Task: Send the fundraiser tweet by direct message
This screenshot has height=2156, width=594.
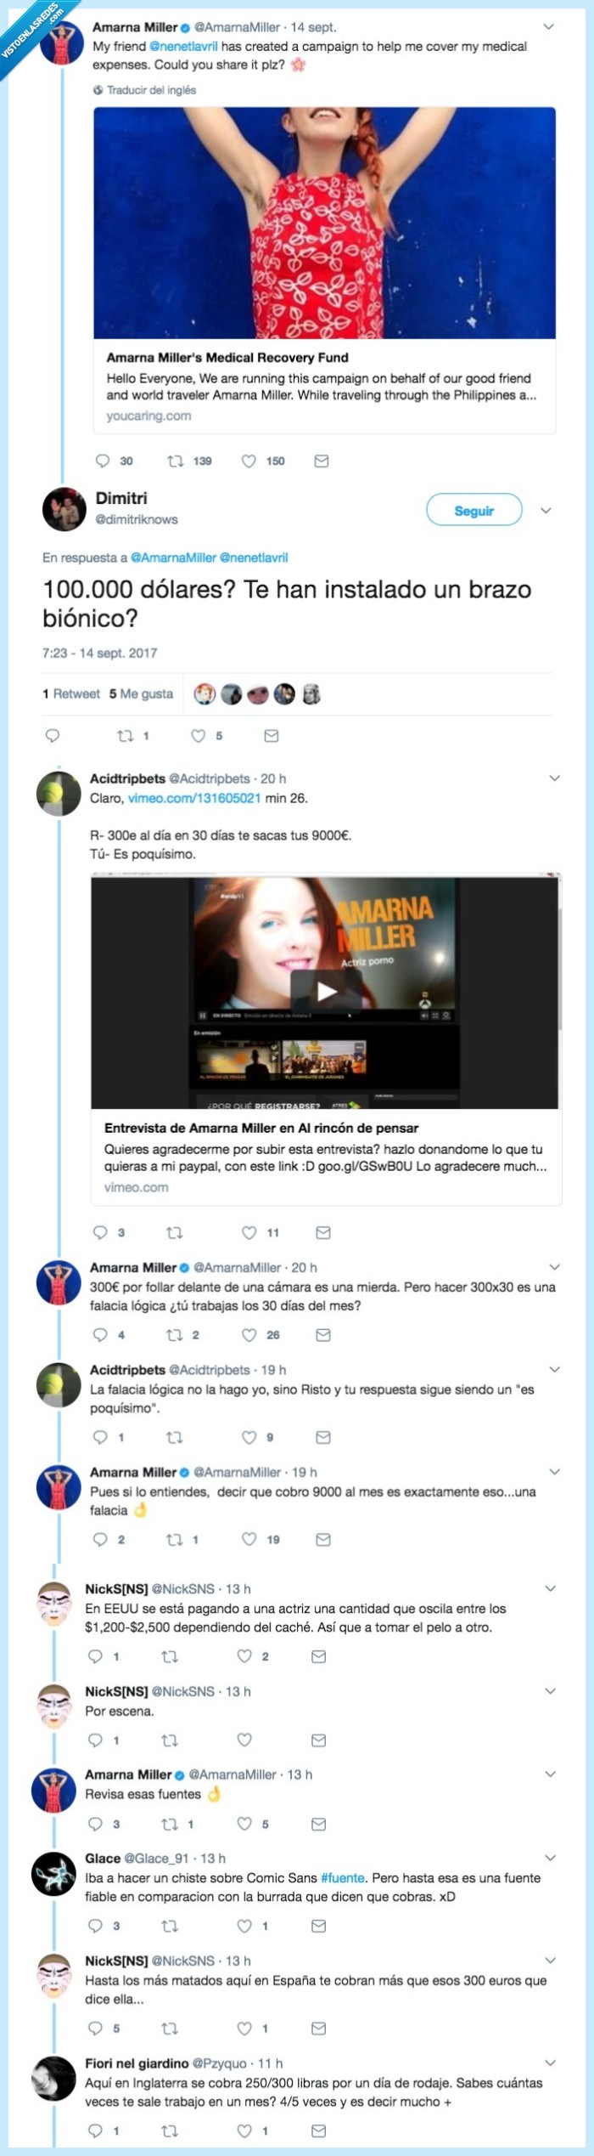Action: click(322, 461)
